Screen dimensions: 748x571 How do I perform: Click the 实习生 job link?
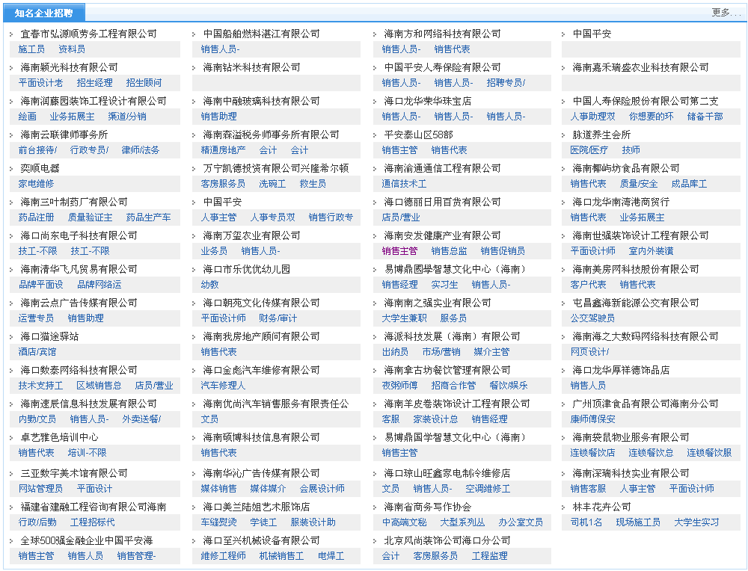pos(444,285)
